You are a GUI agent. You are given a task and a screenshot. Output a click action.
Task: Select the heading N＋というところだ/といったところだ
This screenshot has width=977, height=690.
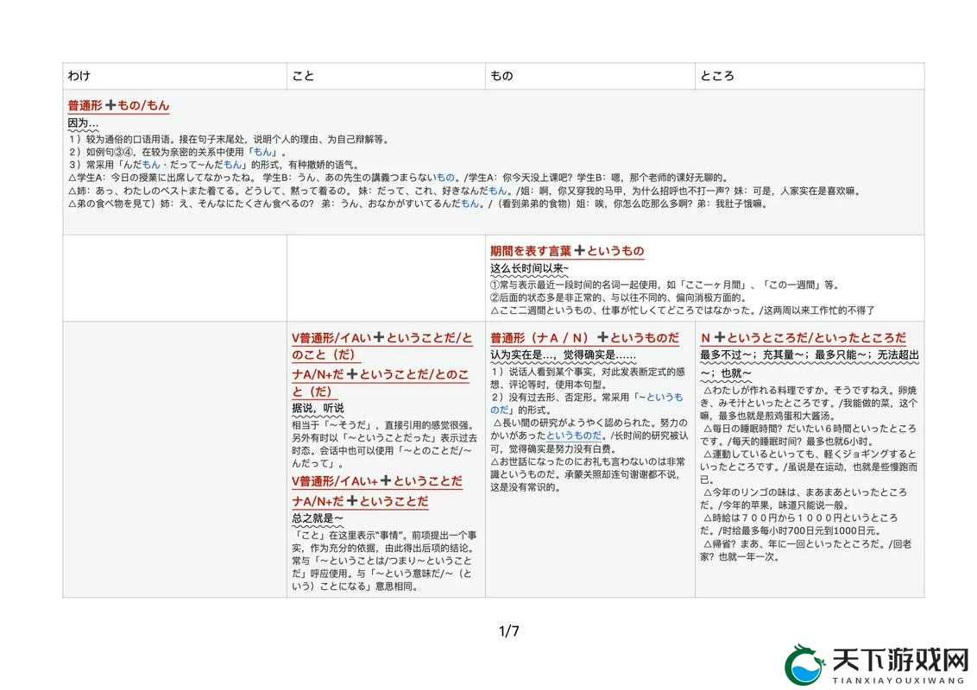pyautogui.click(x=804, y=338)
